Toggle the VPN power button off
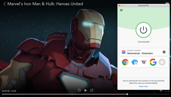Viewport: 171px width, 97px height. coord(143,30)
